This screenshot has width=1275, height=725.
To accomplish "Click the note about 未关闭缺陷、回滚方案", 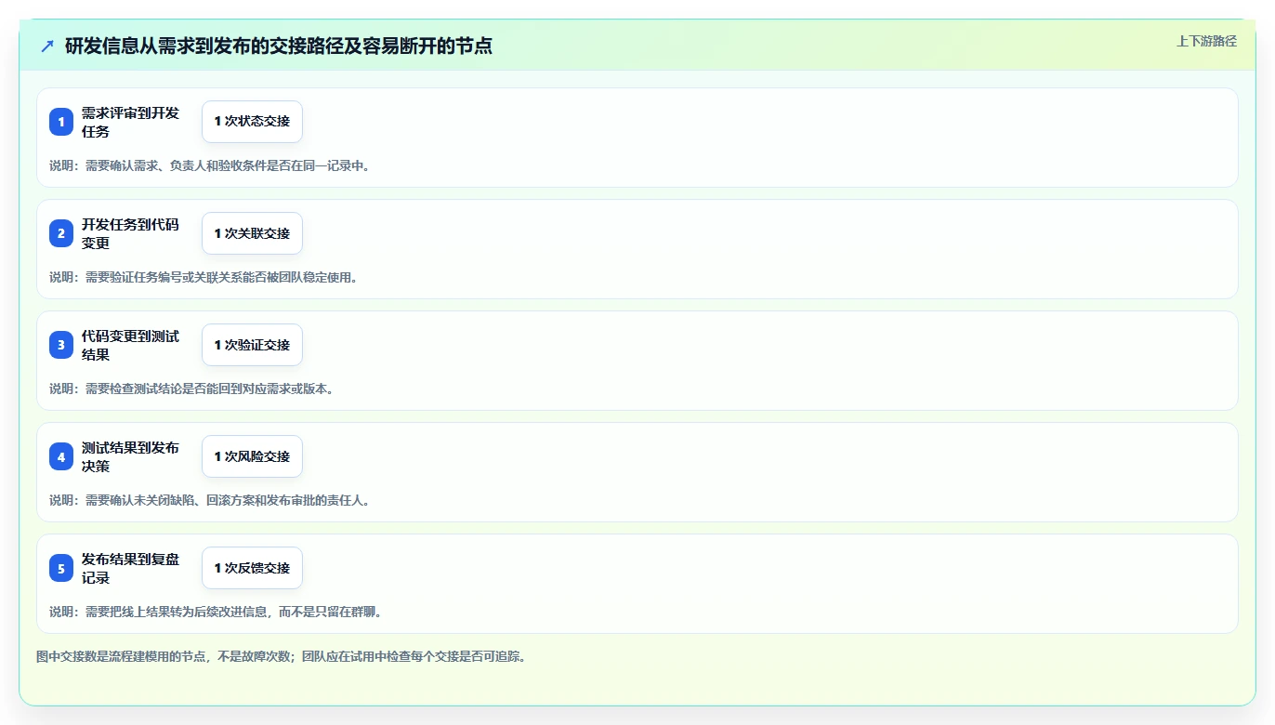I will coord(209,500).
